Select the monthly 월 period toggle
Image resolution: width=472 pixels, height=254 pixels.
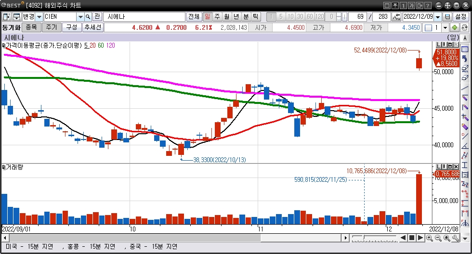[227, 16]
